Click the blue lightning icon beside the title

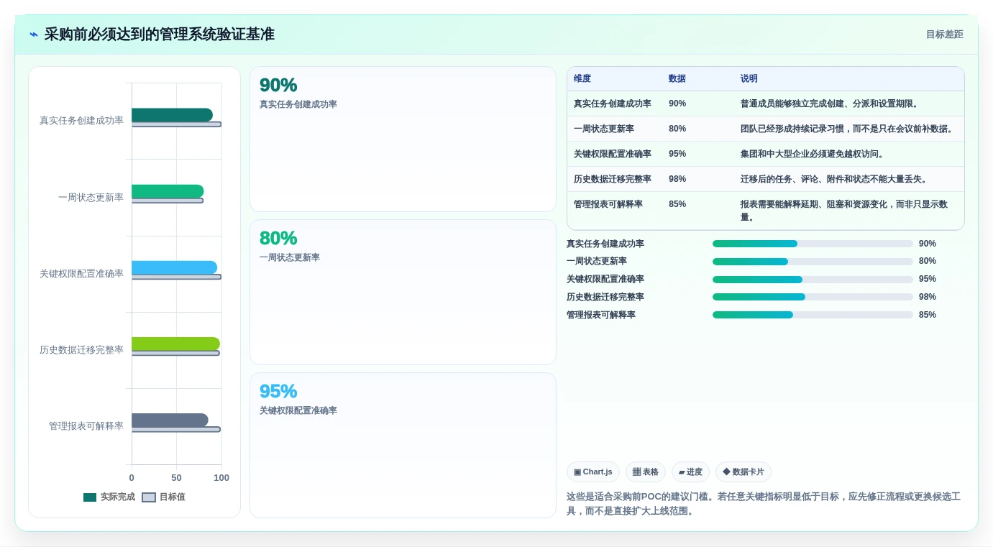tap(34, 35)
